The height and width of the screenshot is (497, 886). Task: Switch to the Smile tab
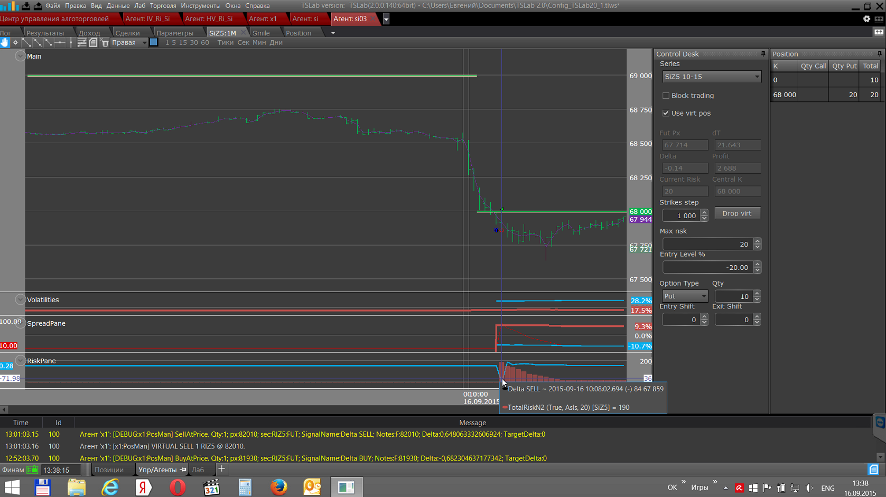[x=261, y=33]
